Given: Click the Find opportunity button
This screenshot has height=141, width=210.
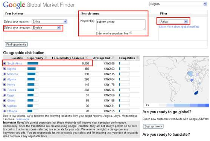Looking at the screenshot, I should point(16,44).
